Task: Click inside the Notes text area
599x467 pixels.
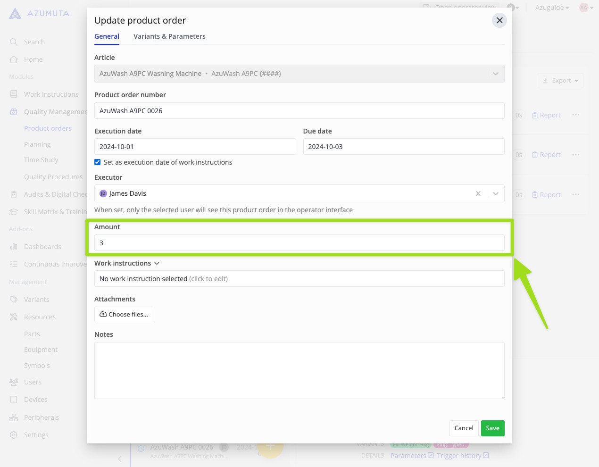Action: [299, 370]
